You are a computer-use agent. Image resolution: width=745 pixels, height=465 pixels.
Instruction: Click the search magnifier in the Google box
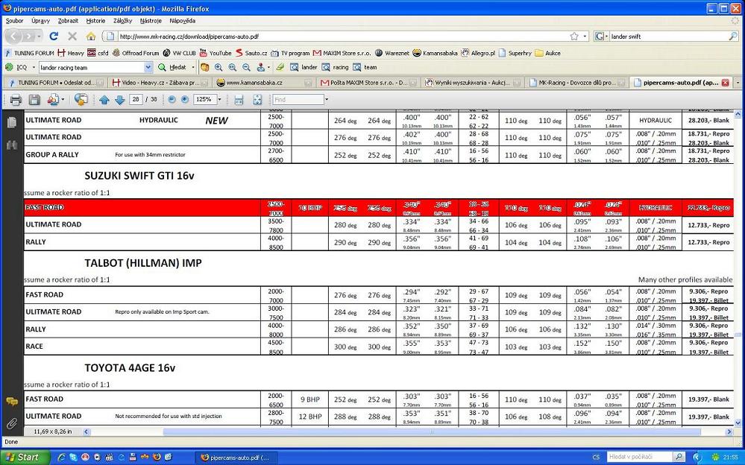[733, 36]
